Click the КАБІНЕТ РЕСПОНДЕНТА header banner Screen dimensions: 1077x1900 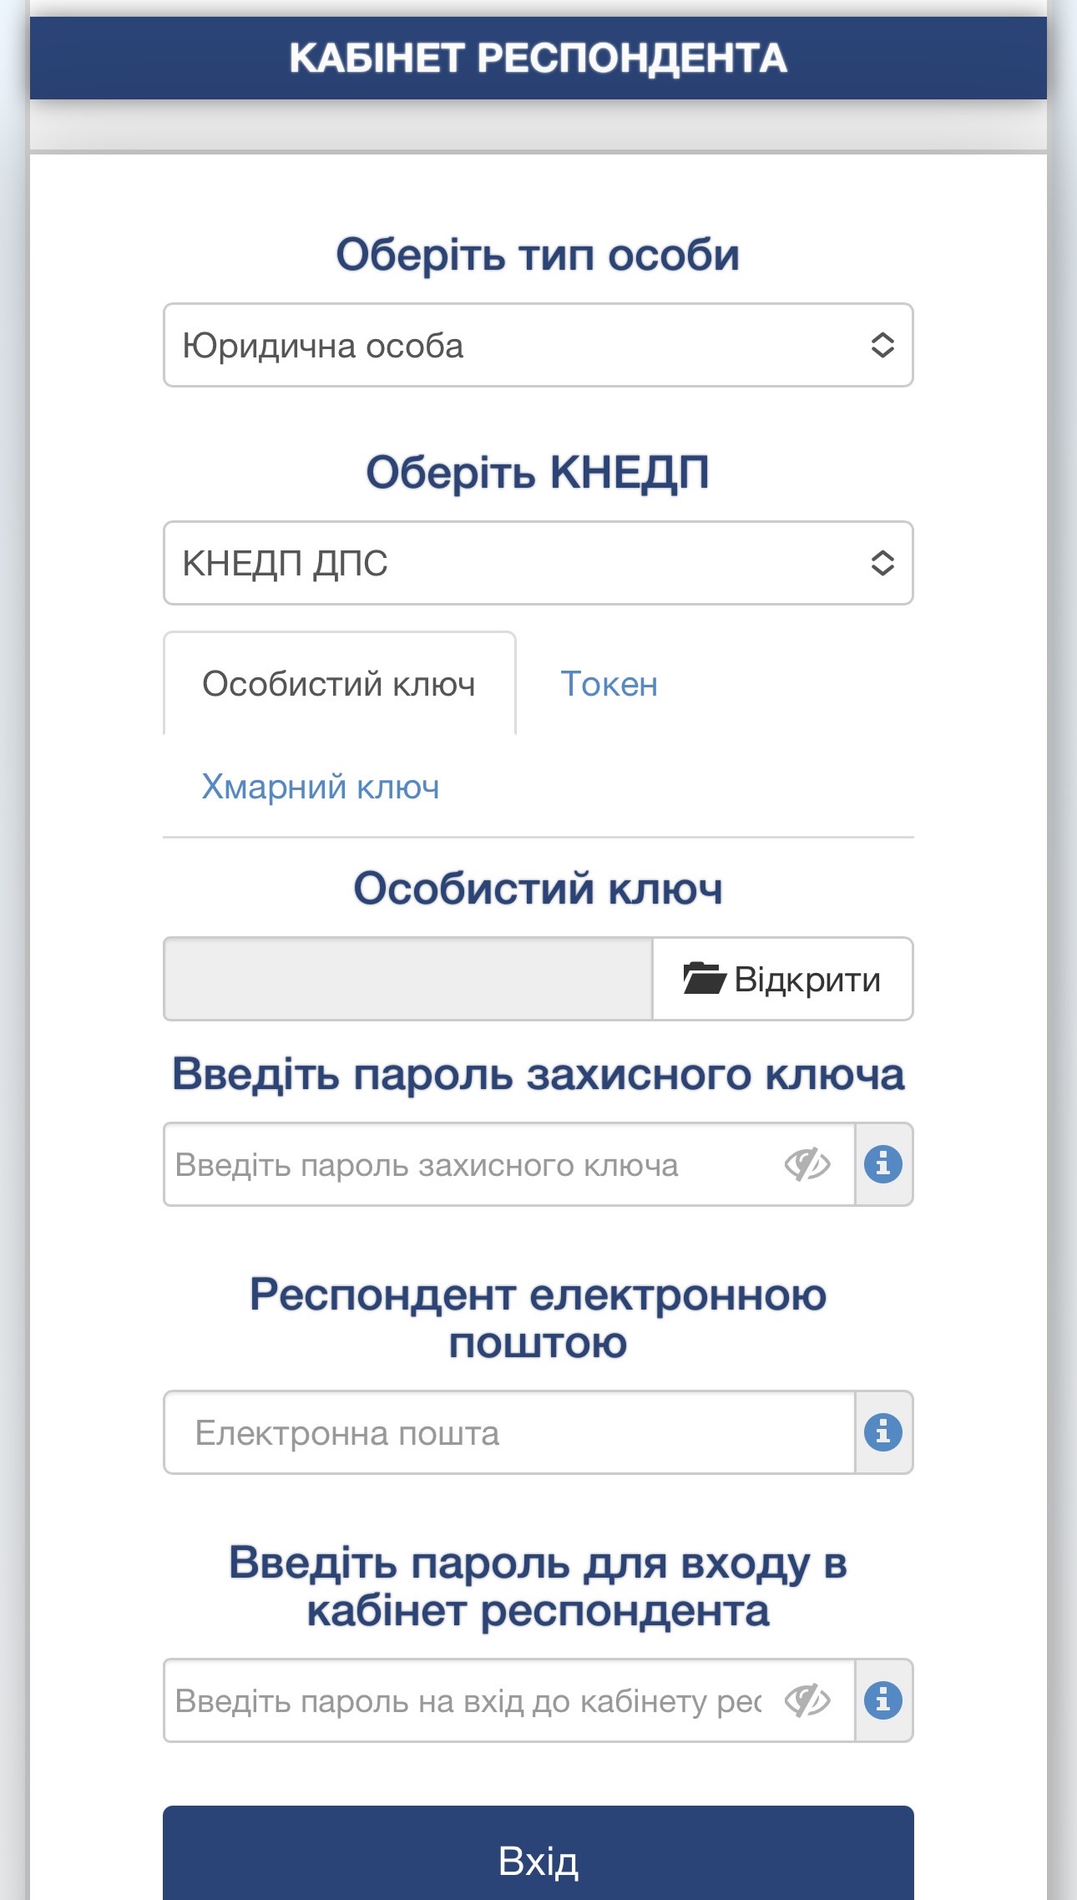click(x=538, y=58)
